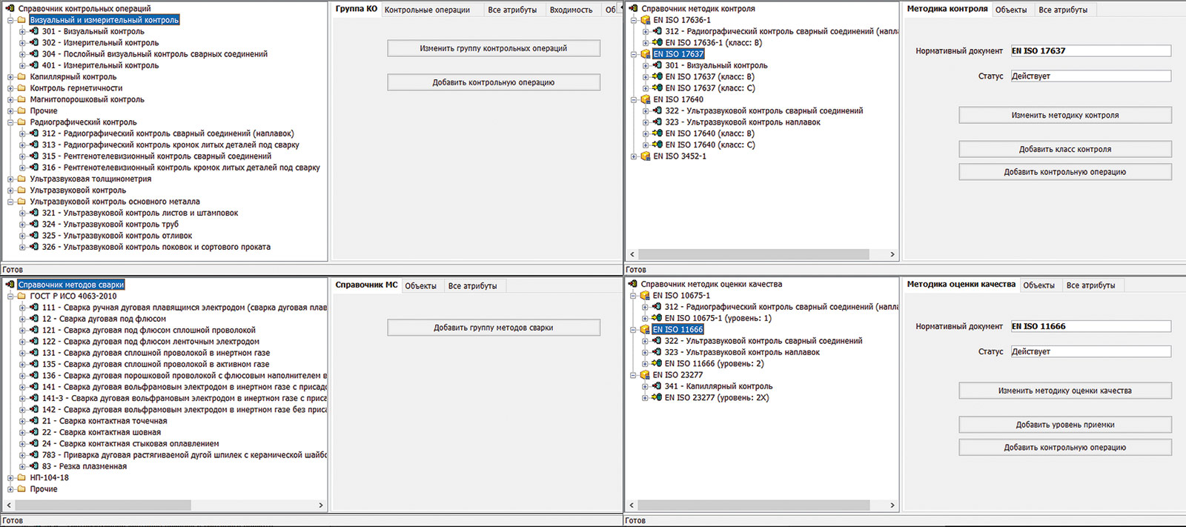Switch to the Контрольные операции tab
The image size is (1186, 527).
(427, 10)
